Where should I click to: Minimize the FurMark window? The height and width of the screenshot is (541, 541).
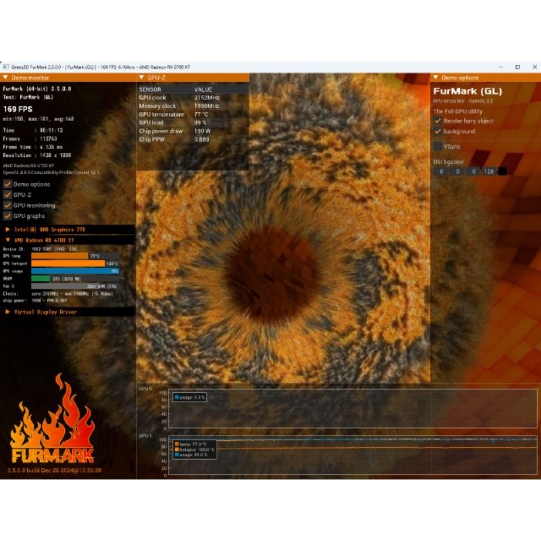500,67
